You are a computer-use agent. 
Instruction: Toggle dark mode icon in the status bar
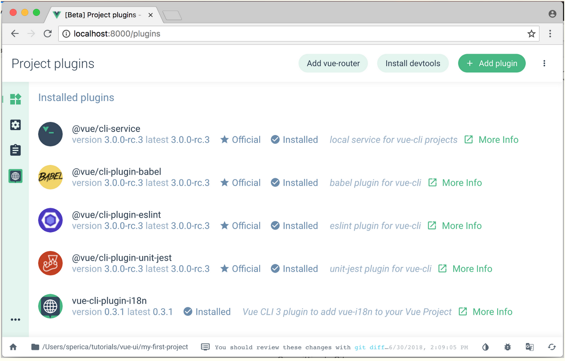click(485, 347)
